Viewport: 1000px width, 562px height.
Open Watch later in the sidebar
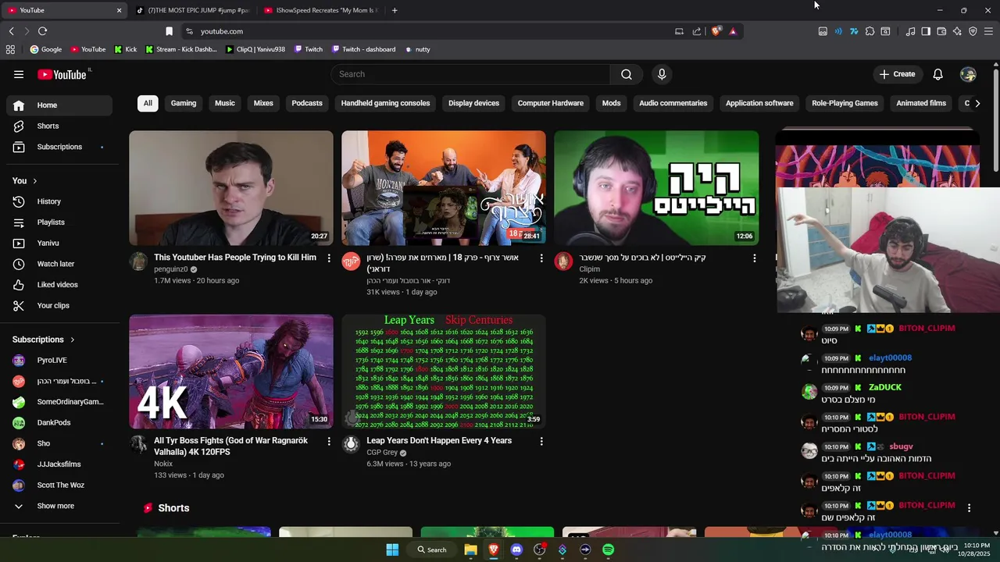pyautogui.click(x=59, y=264)
